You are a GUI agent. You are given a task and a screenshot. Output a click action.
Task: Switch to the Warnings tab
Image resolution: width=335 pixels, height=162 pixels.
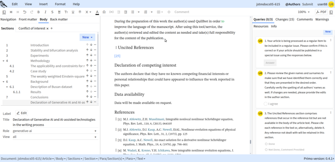[x=322, y=19]
